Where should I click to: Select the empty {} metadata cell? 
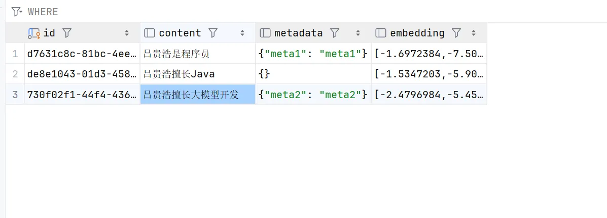tap(313, 74)
